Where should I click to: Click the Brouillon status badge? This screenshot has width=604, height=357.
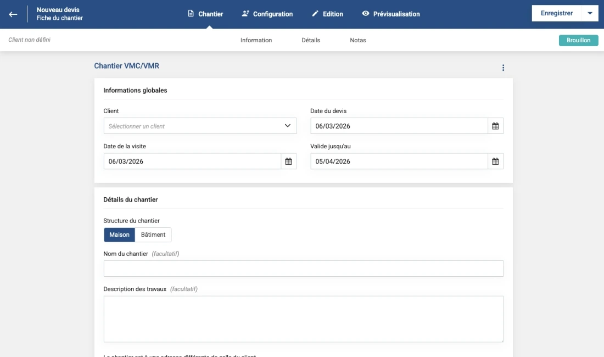578,40
